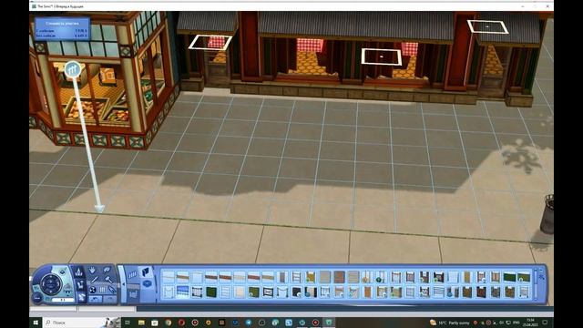Click the camera control wheel

(x=51, y=284)
